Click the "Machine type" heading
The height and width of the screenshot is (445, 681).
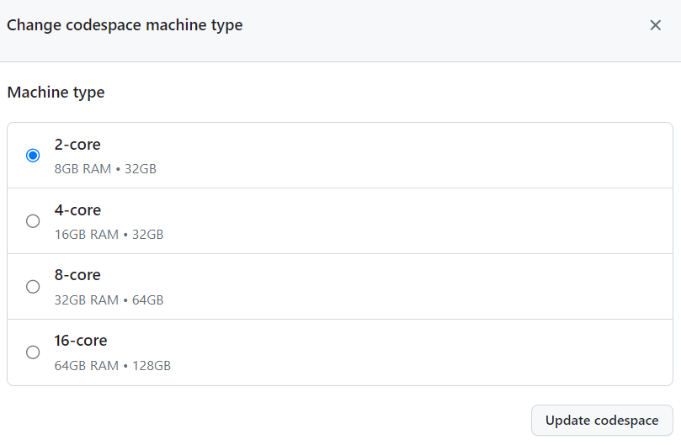tap(56, 93)
